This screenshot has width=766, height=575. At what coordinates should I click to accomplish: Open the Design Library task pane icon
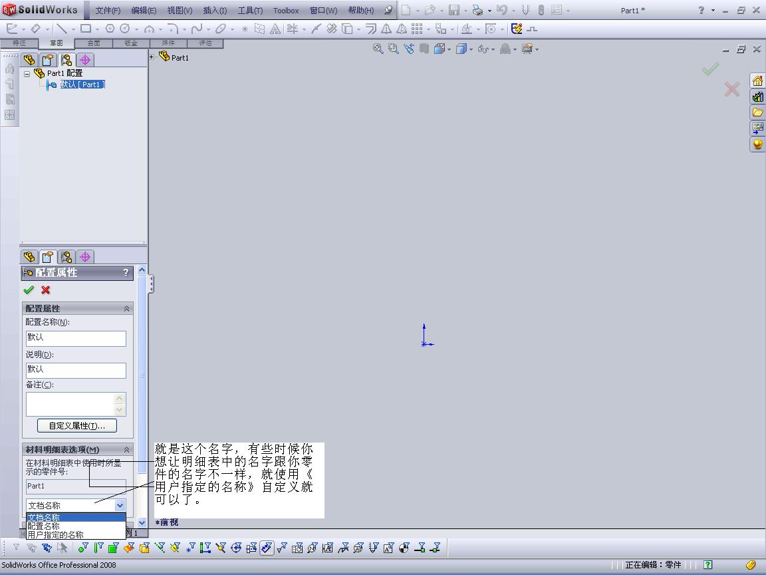(x=758, y=96)
